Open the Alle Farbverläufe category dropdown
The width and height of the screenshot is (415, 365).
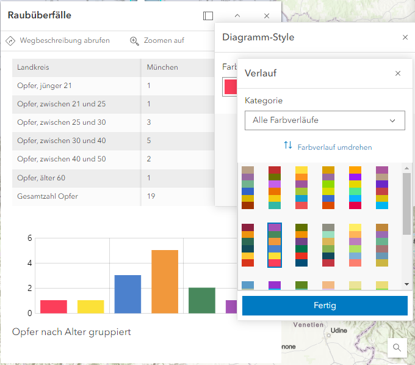tap(325, 120)
